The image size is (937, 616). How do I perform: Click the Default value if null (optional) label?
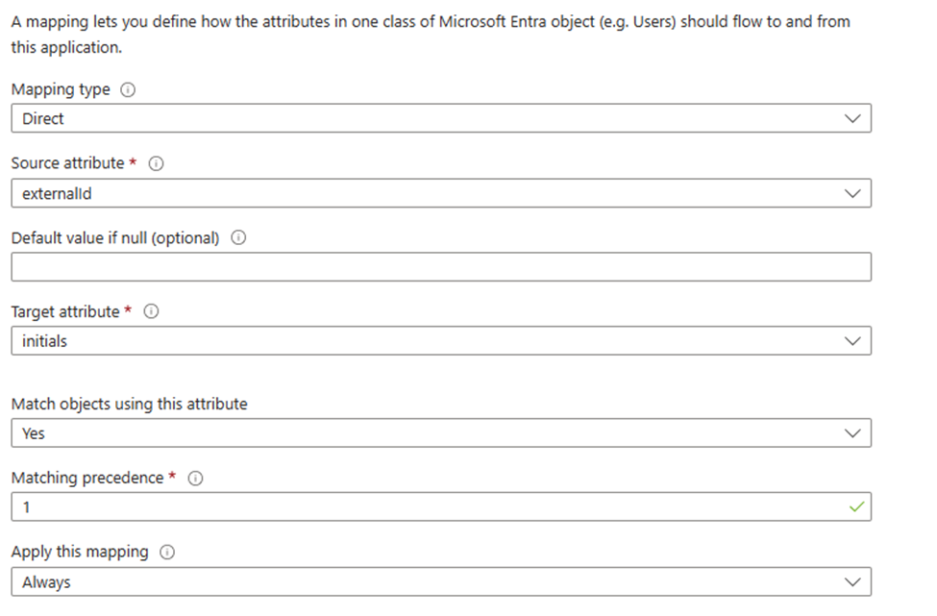pyautogui.click(x=115, y=237)
